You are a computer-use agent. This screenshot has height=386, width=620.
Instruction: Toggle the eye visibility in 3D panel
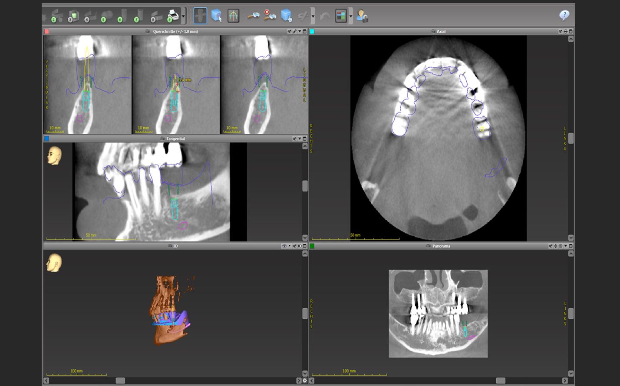pyautogui.click(x=284, y=246)
